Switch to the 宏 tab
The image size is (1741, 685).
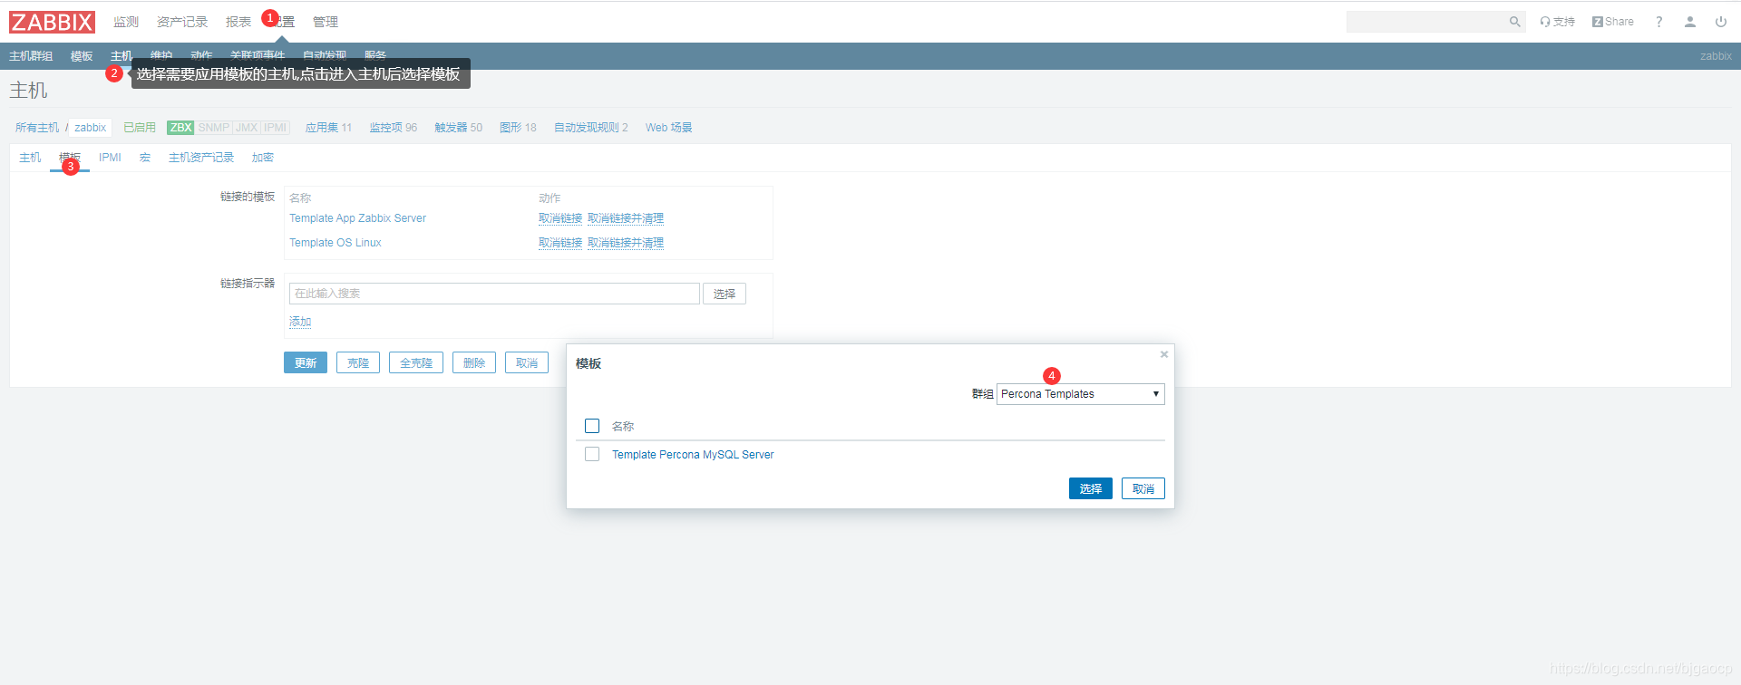[x=145, y=158]
